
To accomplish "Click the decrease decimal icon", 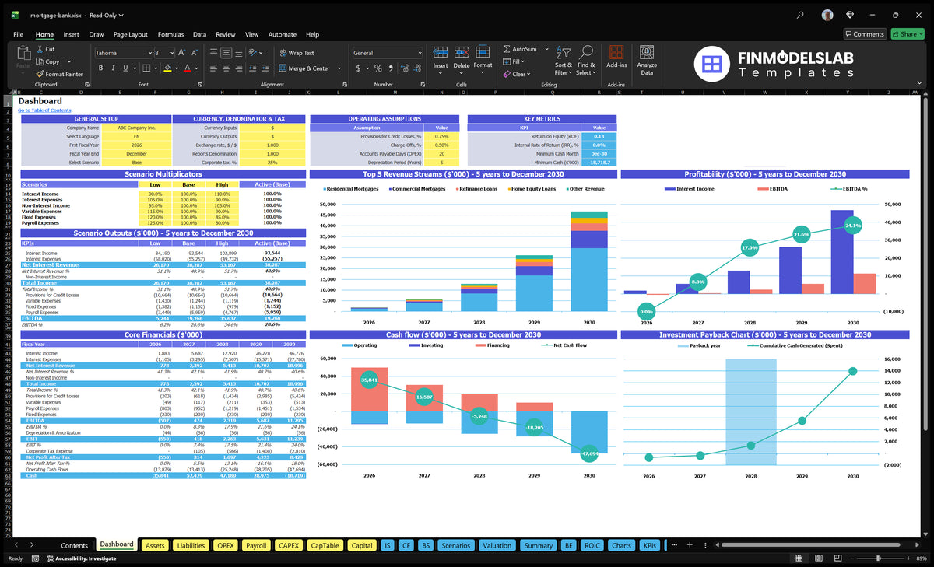I will (x=417, y=68).
